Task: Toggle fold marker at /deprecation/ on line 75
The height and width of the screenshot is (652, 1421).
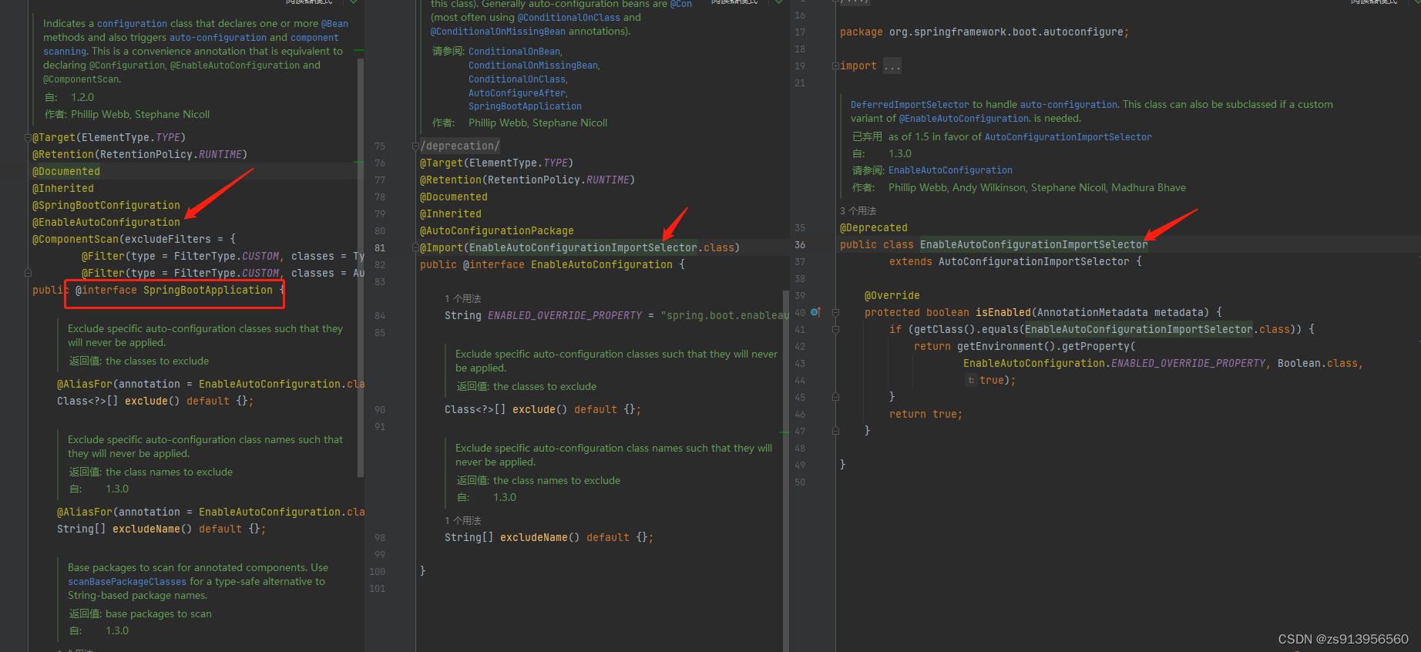Action: (415, 146)
